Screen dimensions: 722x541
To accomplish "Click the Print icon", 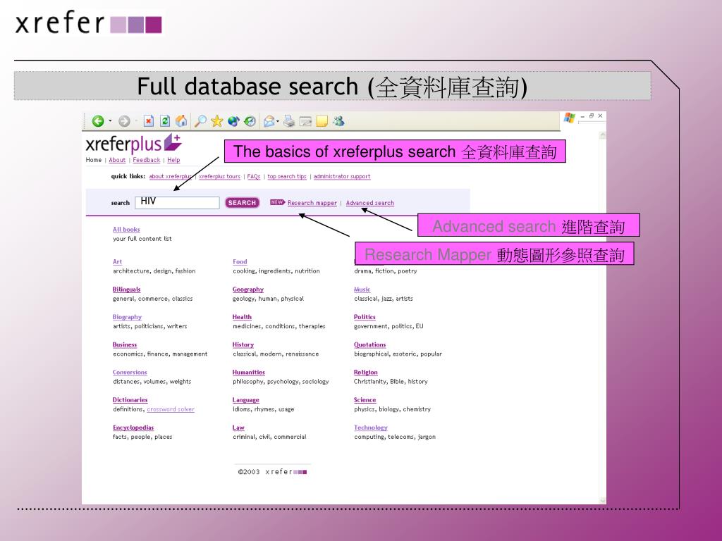I will (288, 121).
